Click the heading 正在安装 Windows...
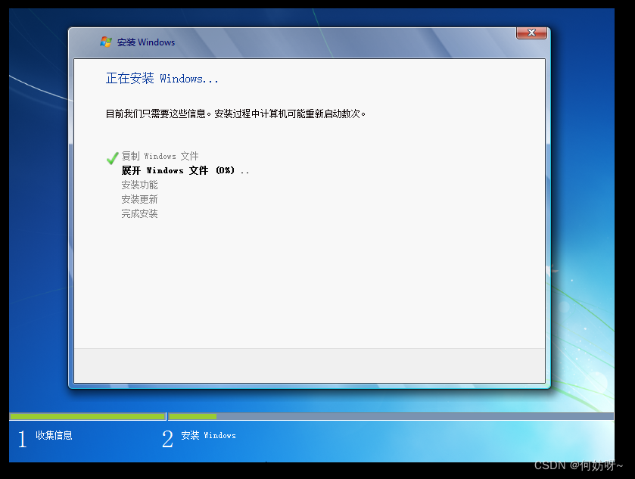Viewport: 635px width, 479px height. point(162,78)
